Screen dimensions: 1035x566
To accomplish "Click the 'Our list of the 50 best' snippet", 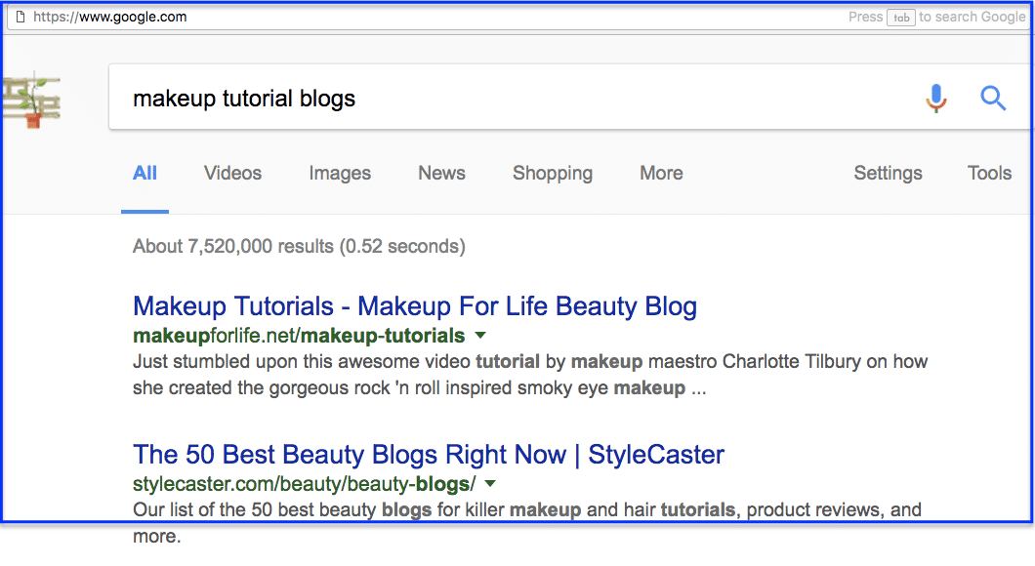I will (x=526, y=522).
